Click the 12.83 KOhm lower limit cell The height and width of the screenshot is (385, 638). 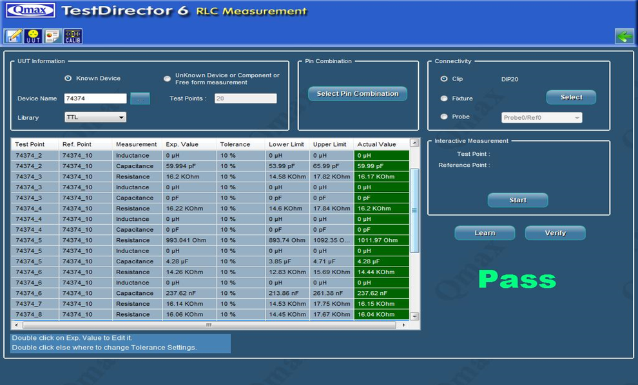click(x=287, y=272)
